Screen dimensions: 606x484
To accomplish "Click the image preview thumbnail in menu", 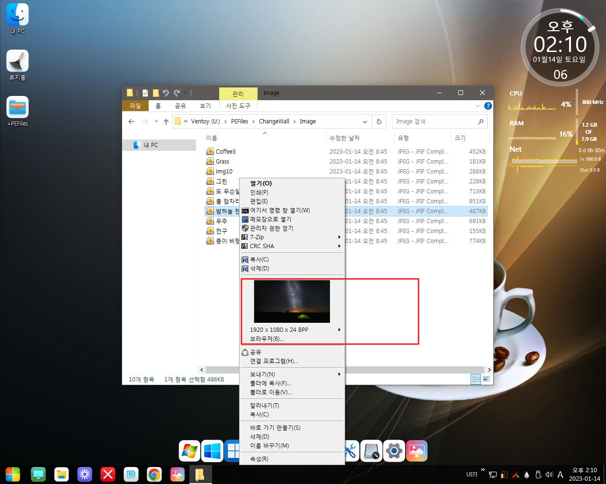I will 292,302.
